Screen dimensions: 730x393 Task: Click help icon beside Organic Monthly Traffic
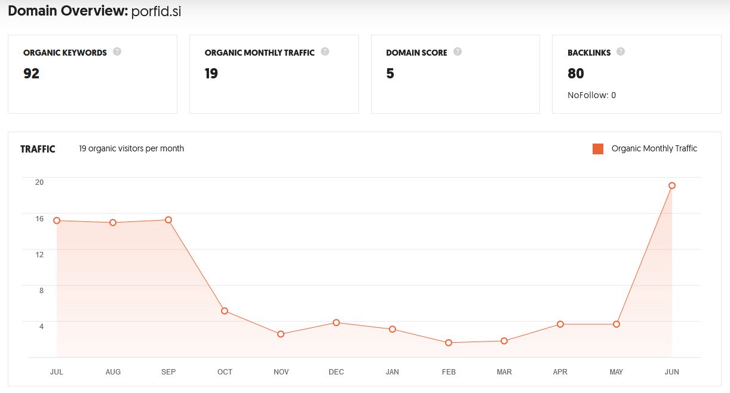(x=325, y=52)
